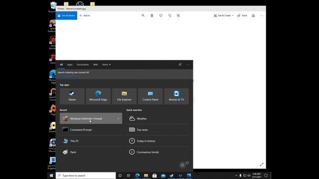Open Microsoft Edge from Top apps
The height and width of the screenshot is (179, 319).
(x=98, y=96)
